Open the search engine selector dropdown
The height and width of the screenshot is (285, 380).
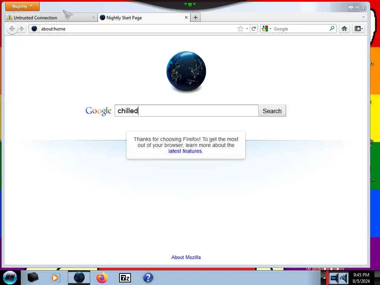coord(266,29)
